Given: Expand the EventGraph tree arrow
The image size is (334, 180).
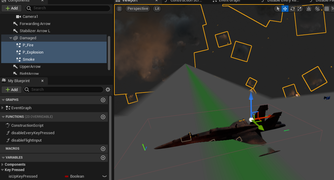Looking at the screenshot, I should coord(2,108).
